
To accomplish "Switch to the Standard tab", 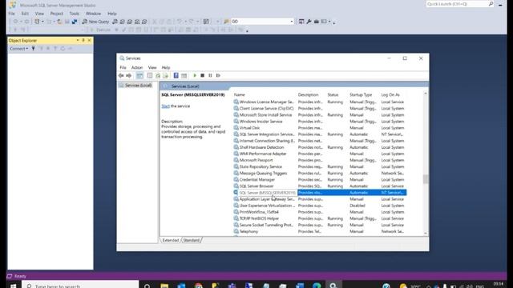I will (x=191, y=240).
